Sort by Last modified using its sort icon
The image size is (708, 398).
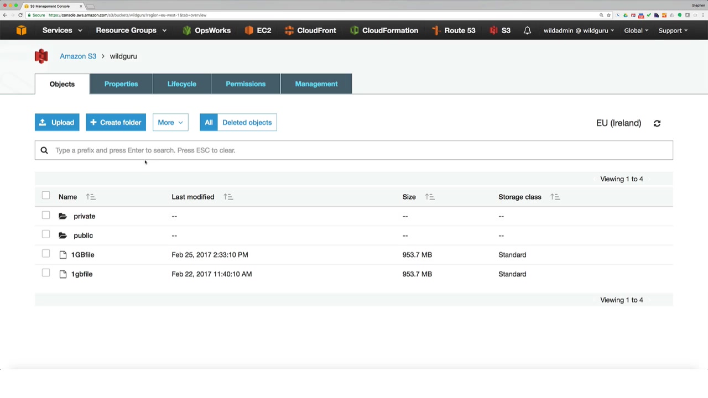pos(228,197)
